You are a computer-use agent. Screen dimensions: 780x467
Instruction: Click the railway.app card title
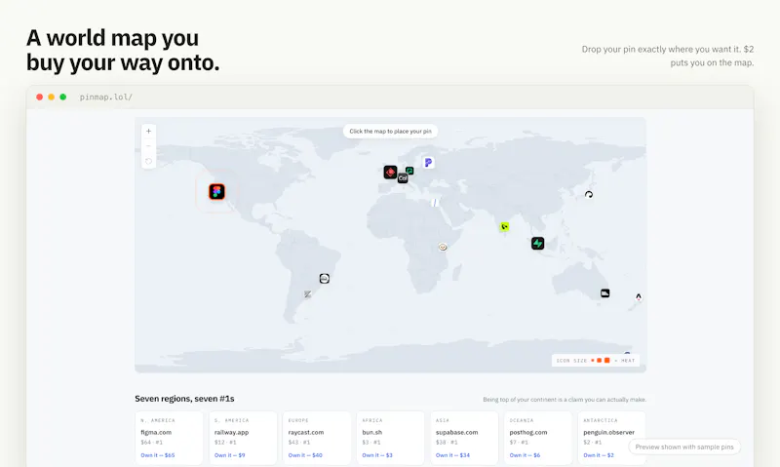231,432
